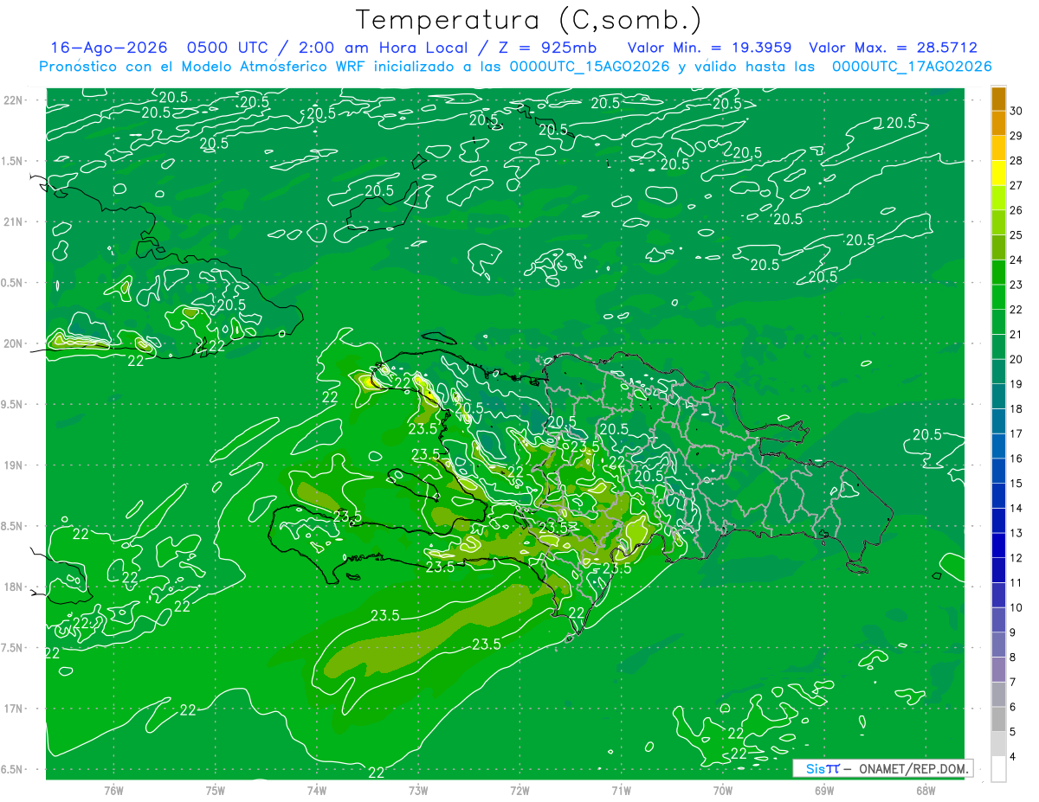Screen dimensions: 1039x802
Task: Click the color bar segment between 27 and 28
Action: 998,173
